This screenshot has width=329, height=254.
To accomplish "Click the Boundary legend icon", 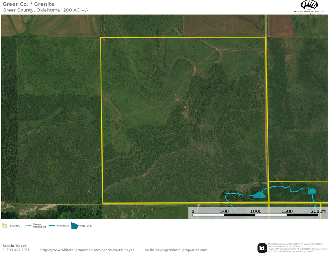I will (5, 226).
